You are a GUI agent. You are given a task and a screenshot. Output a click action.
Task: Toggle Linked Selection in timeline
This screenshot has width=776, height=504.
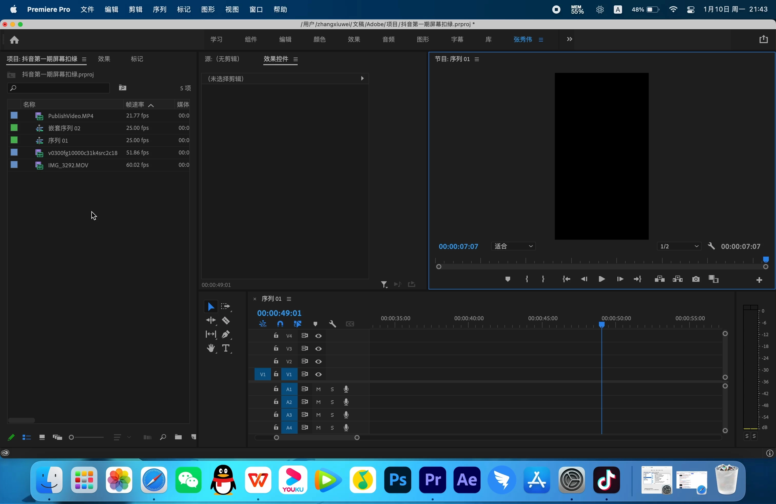pyautogui.click(x=297, y=324)
